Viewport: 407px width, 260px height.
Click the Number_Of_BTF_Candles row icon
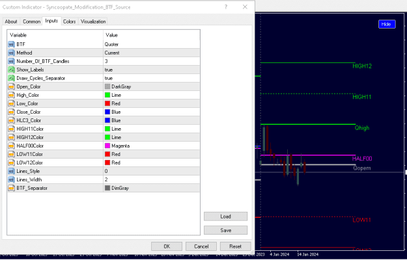coord(11,61)
